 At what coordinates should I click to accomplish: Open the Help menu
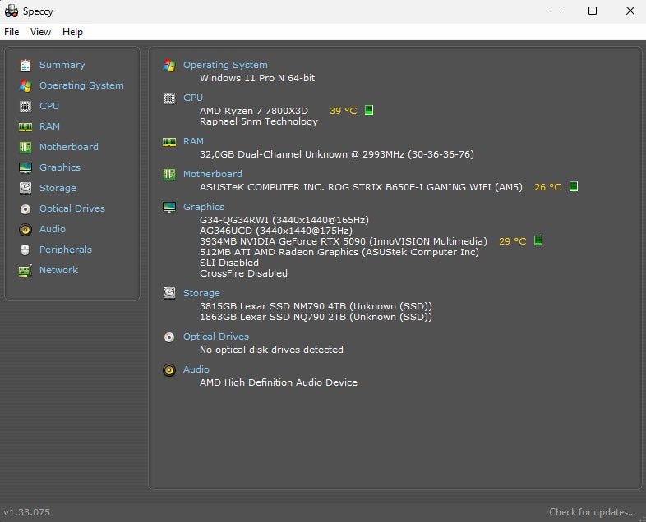[x=72, y=32]
